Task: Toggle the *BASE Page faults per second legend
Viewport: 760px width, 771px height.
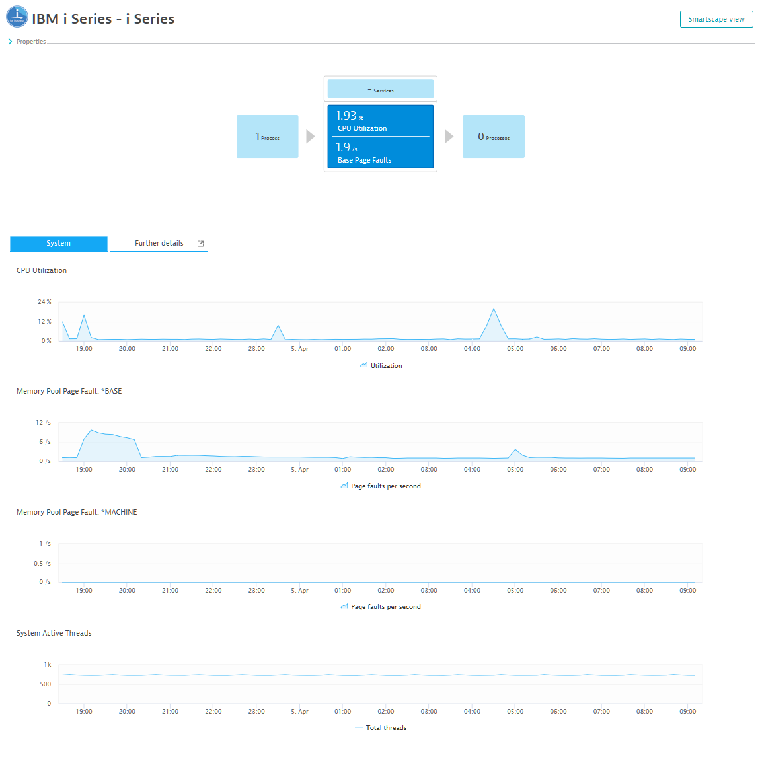Action: 381,486
